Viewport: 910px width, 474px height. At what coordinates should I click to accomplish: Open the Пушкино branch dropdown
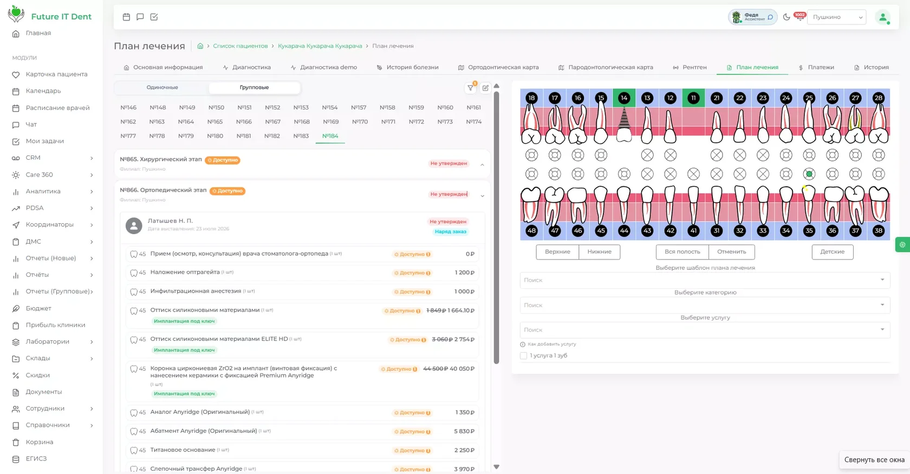click(x=837, y=17)
